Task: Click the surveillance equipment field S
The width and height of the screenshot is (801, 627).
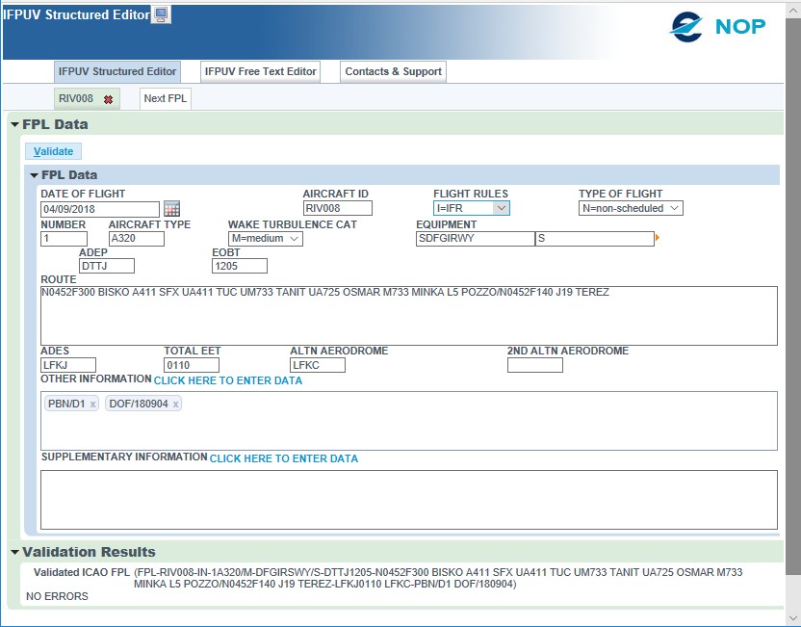Action: tap(595, 239)
